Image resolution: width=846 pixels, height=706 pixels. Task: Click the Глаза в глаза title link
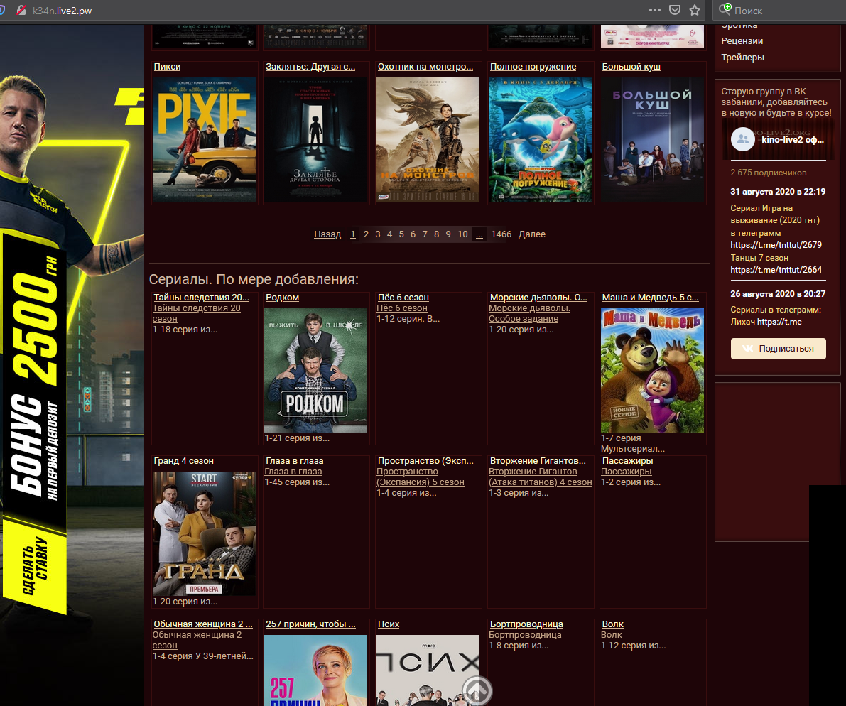(x=295, y=461)
